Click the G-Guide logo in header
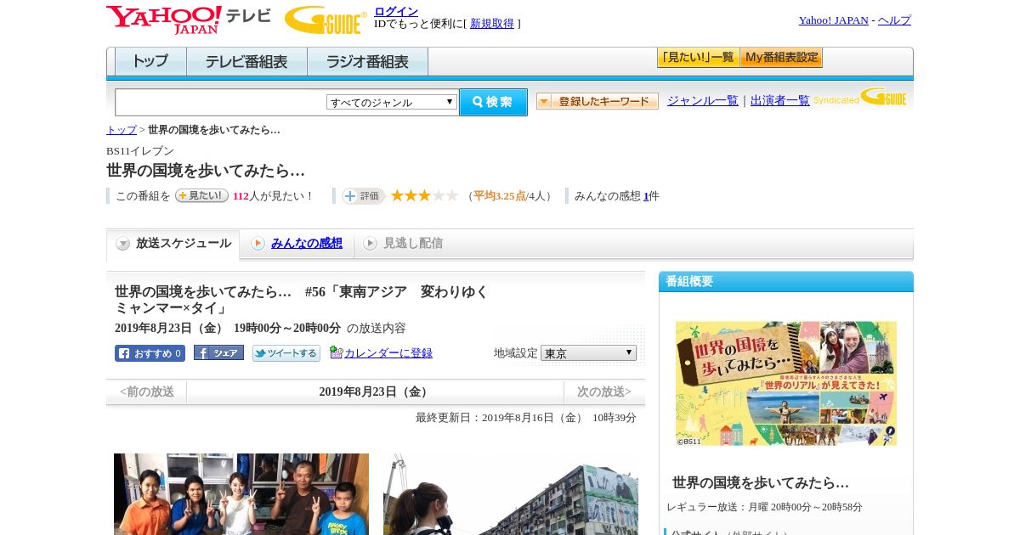 pos(326,20)
